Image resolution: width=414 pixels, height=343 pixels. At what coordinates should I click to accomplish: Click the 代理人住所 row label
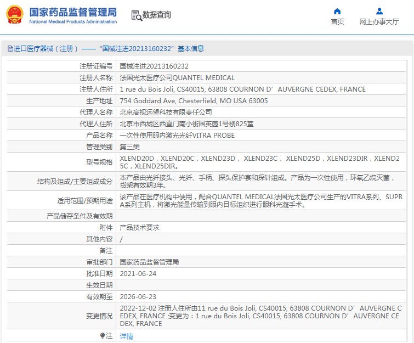[x=96, y=124]
